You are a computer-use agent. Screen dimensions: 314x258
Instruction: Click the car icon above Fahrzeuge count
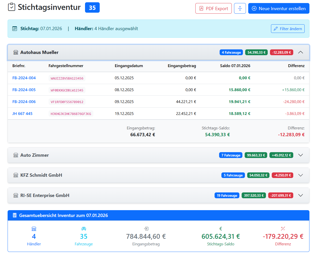(84, 229)
